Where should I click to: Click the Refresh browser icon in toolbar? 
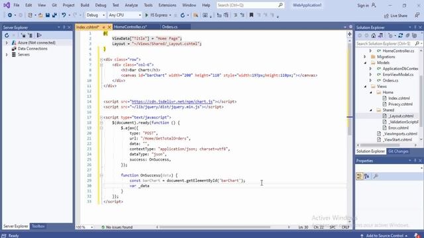[x=183, y=15]
